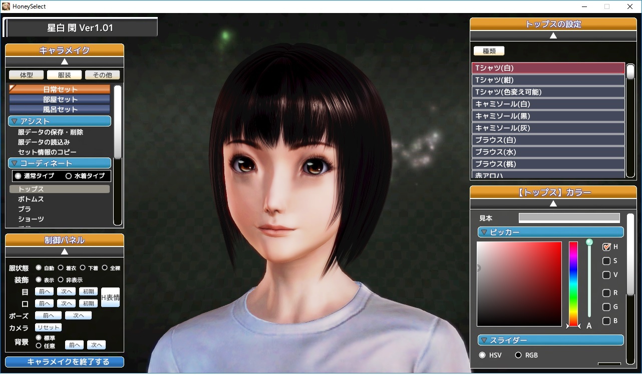Collapse the アシスト section

60,121
